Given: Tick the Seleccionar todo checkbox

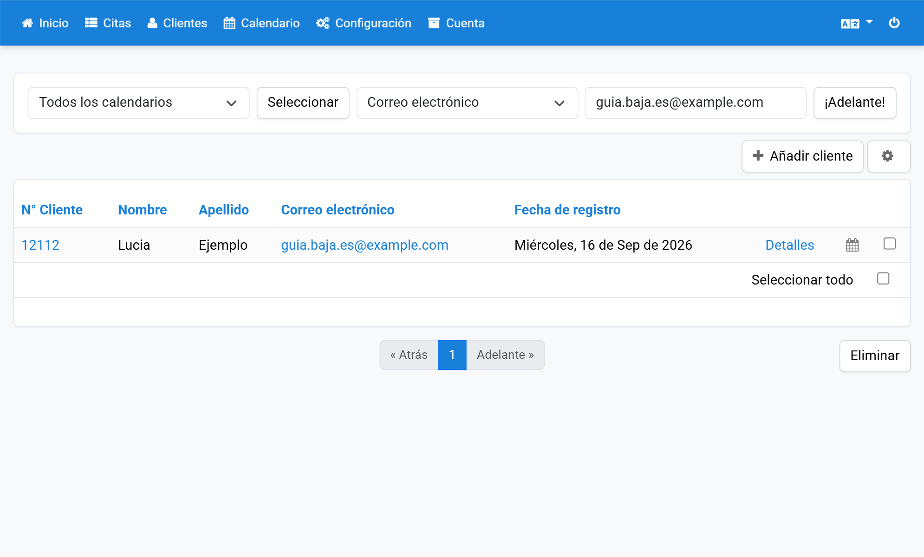Looking at the screenshot, I should (883, 278).
